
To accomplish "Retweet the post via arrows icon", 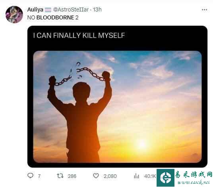I will point(60,176).
